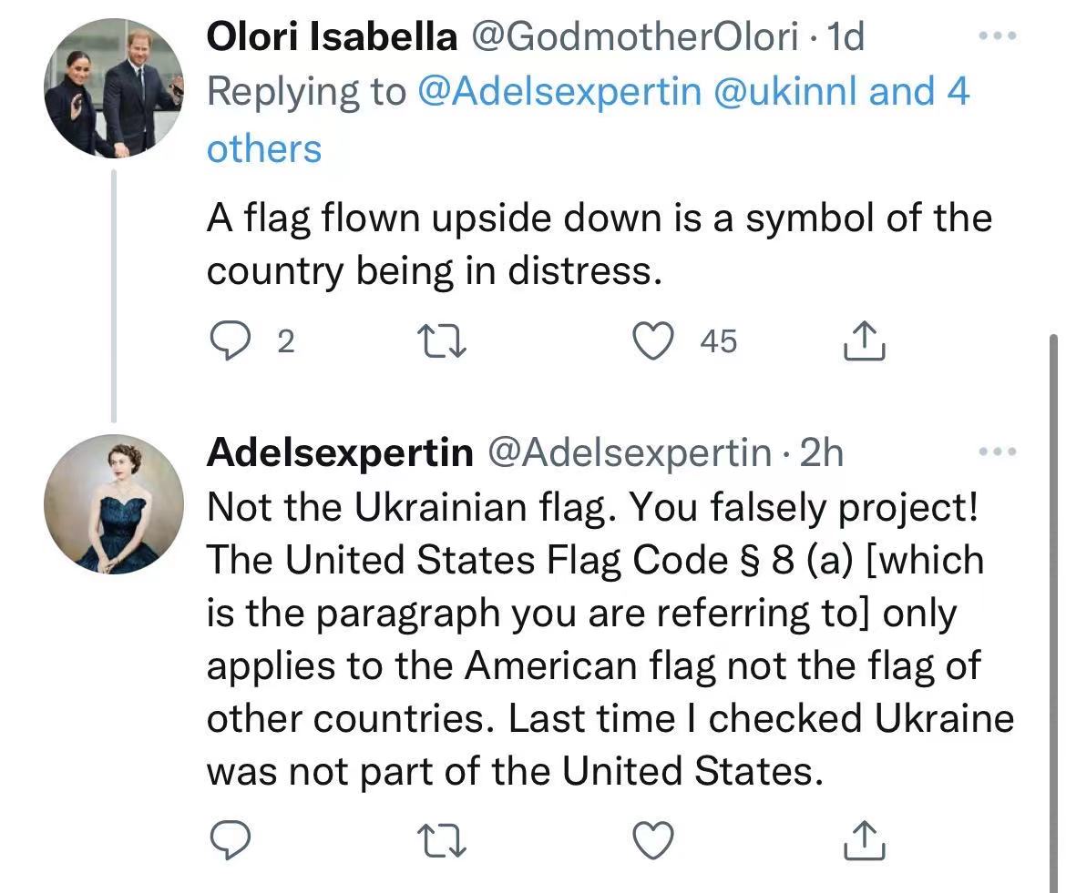Click the 2h timestamp on Adelsexpertin's tweet
The height and width of the screenshot is (893, 1066).
pos(820,452)
